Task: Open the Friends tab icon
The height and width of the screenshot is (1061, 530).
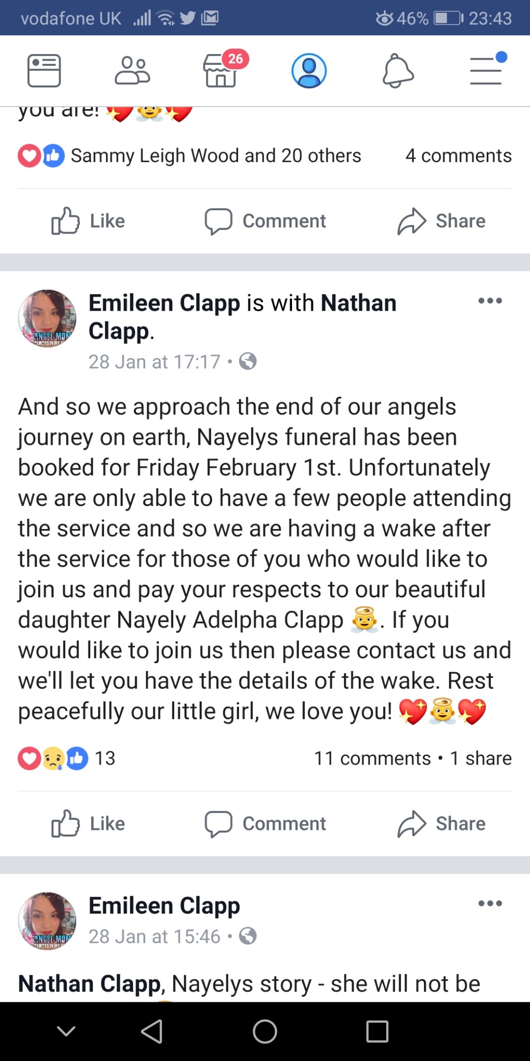Action: click(132, 70)
